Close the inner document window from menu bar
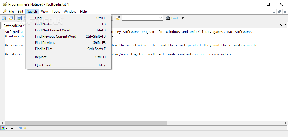 (285, 12)
